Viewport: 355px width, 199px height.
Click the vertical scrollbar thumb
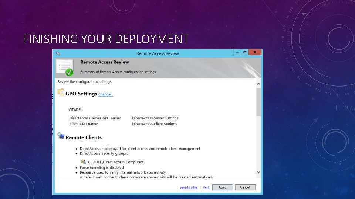(258, 102)
